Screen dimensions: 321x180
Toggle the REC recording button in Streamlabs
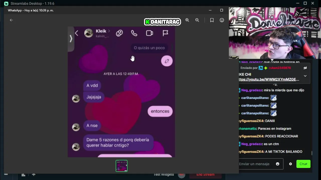pyautogui.click(x=182, y=175)
